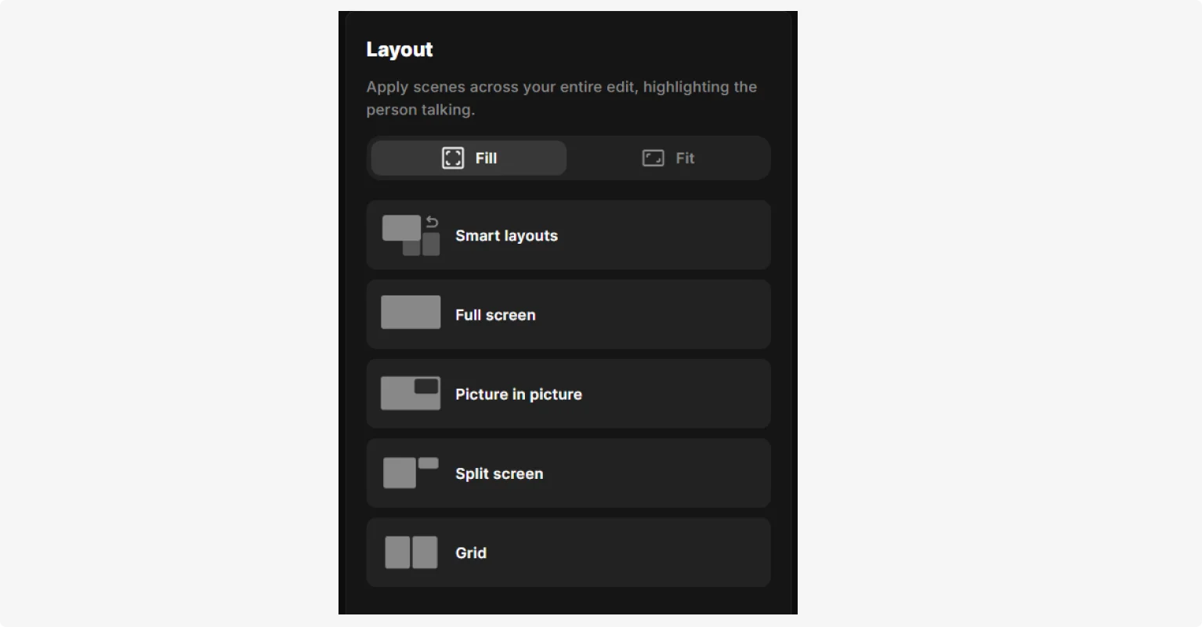Click the Picture in picture layout icon
The width and height of the screenshot is (1202, 627).
410,392
